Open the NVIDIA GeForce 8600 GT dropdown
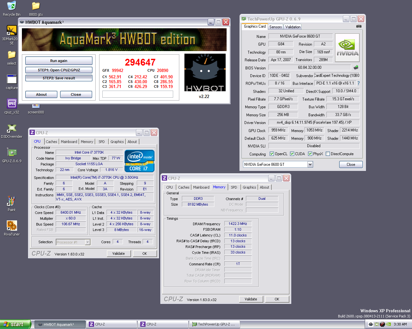 coord(310,164)
